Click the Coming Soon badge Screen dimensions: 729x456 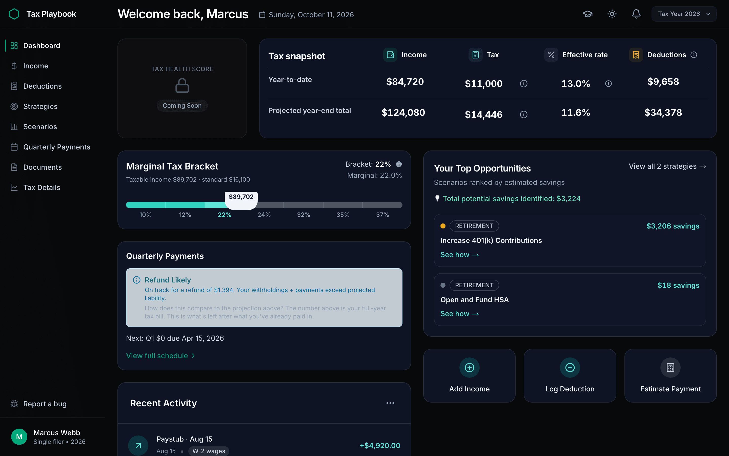coord(182,106)
